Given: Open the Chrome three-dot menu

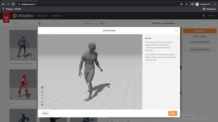Looking at the screenshot, I should coord(215,4).
